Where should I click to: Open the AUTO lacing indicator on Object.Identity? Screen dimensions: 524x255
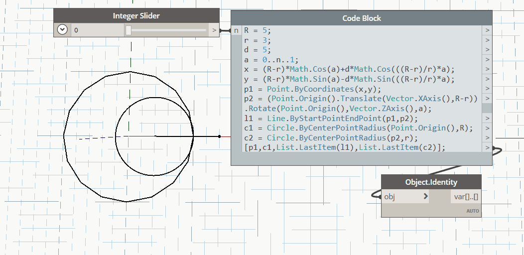(x=472, y=211)
